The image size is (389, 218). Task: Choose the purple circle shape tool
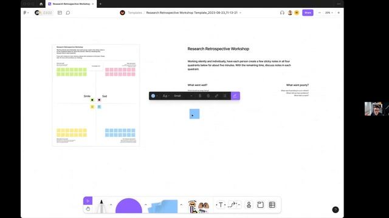point(128,205)
